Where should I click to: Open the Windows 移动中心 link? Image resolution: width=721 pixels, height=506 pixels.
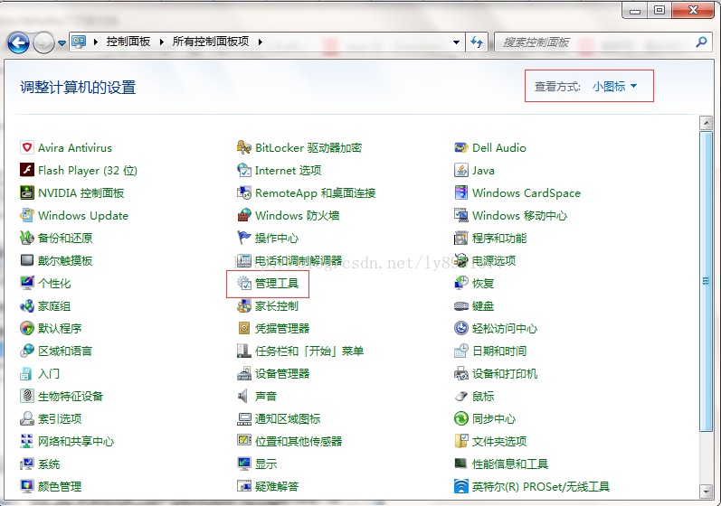519,215
